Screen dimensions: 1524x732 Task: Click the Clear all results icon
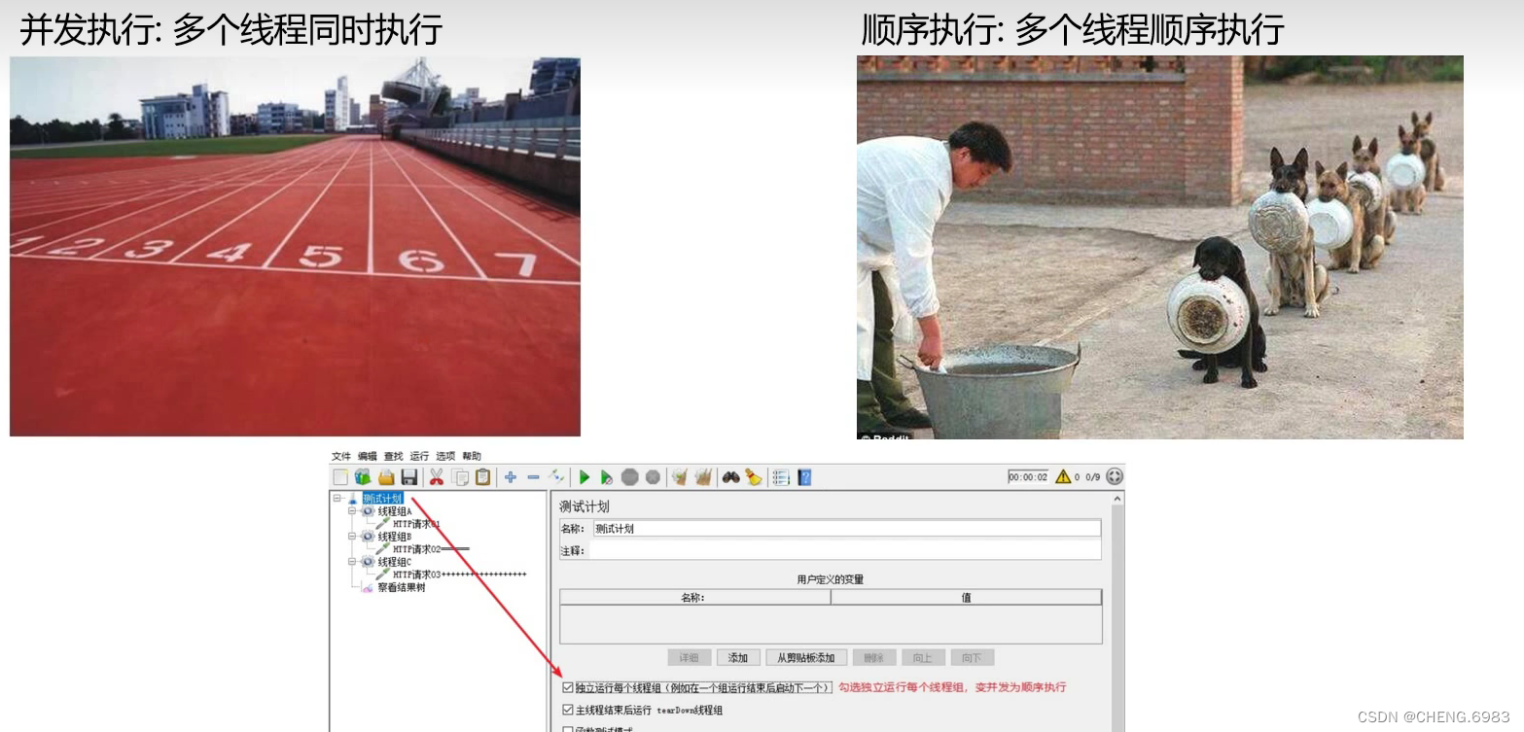pos(703,477)
